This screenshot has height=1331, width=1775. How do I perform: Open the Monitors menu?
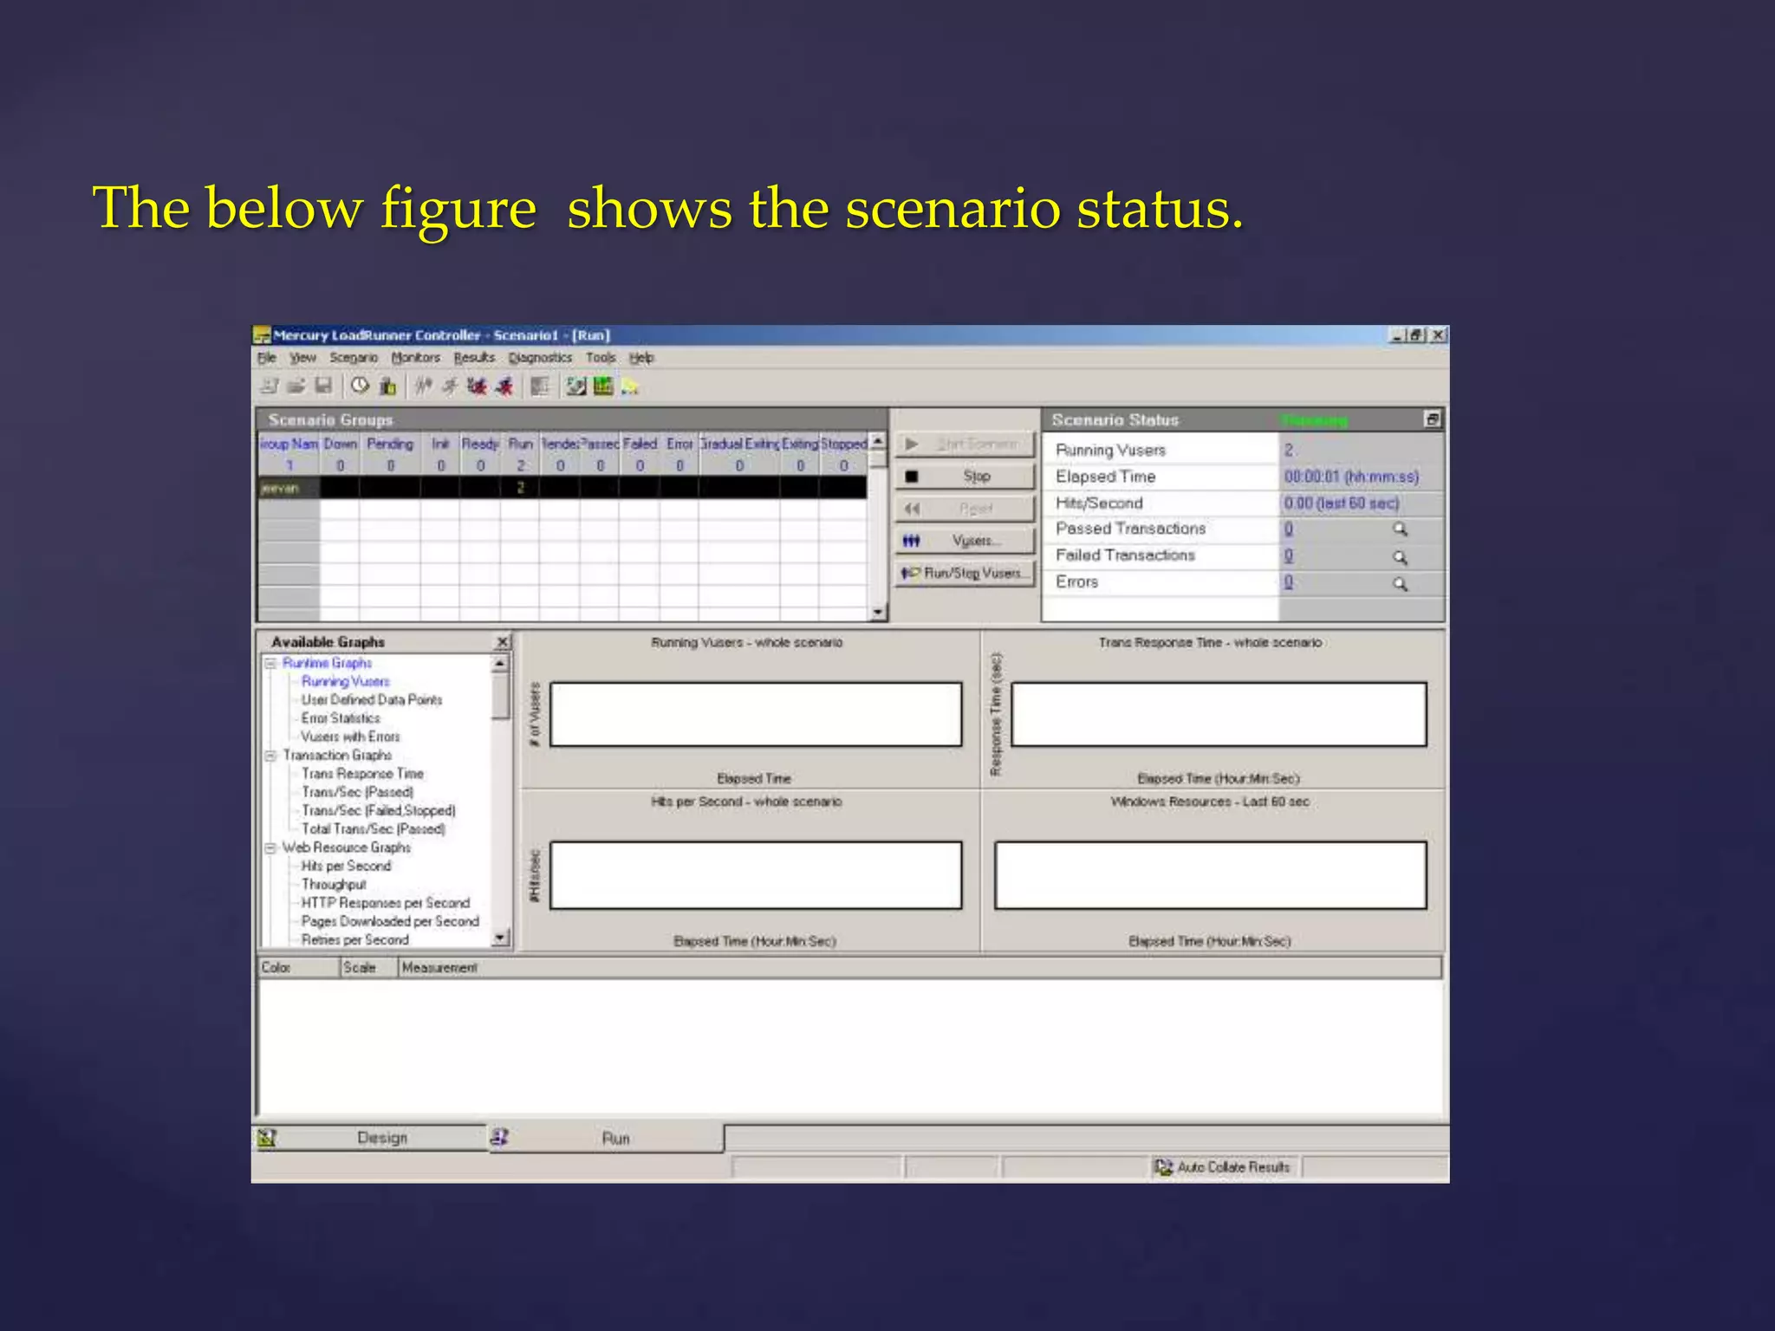(415, 358)
